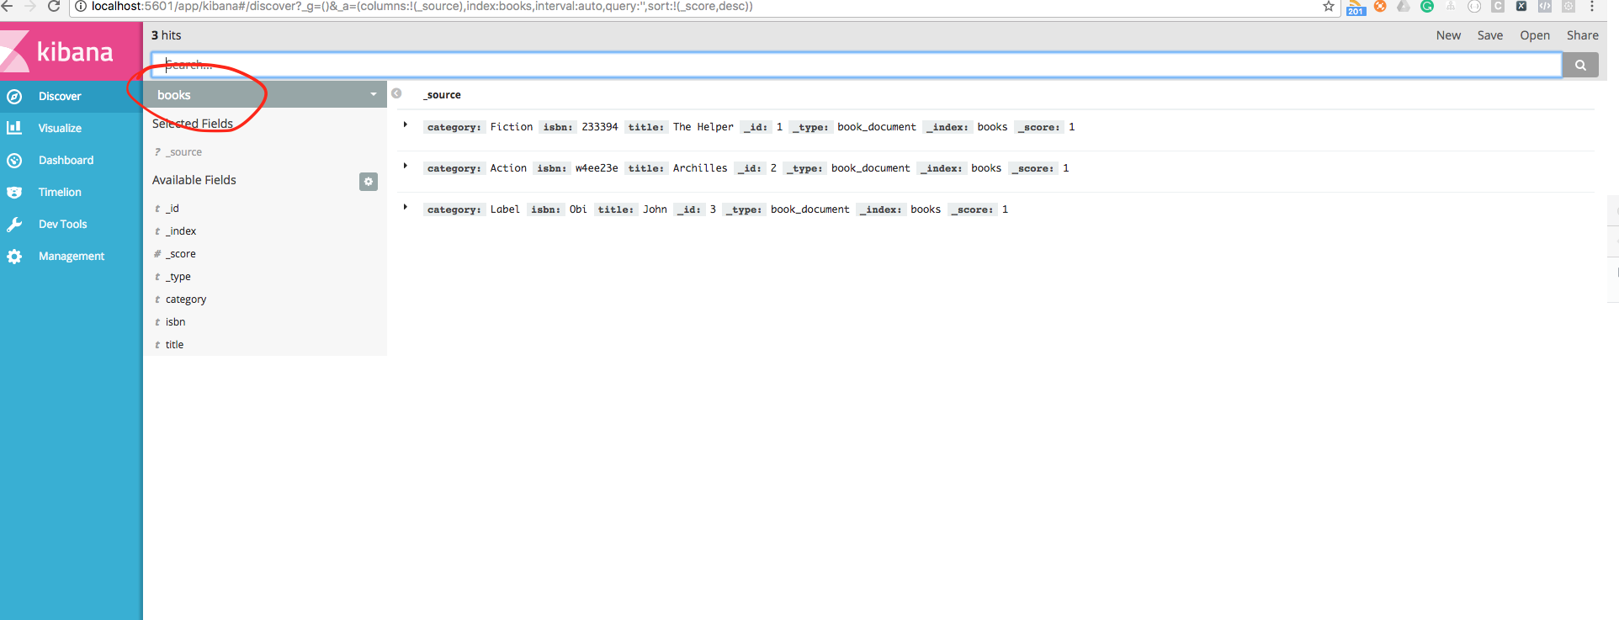Screen dimensions: 1619x620
Task: Reload the page in browser
Action: [x=54, y=7]
